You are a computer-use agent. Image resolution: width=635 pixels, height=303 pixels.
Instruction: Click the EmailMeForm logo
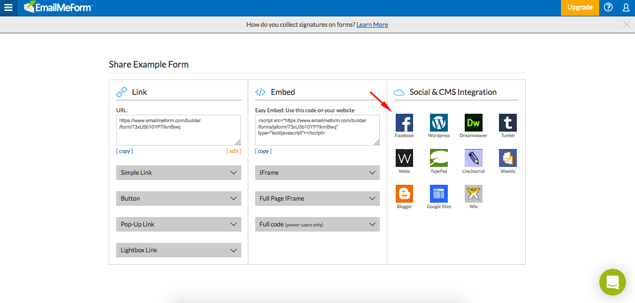point(58,7)
